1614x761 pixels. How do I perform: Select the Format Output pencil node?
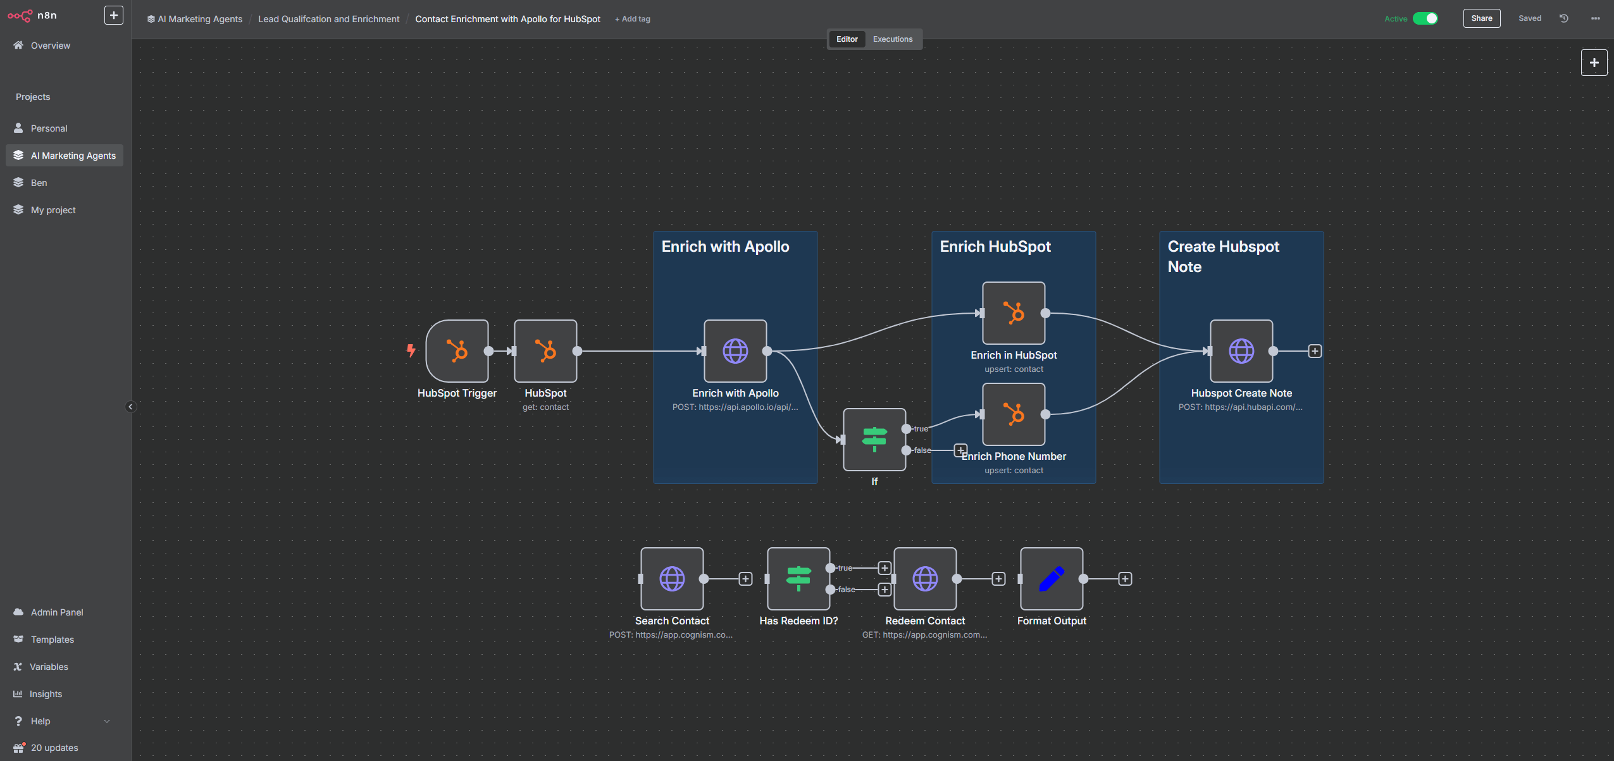pos(1051,578)
